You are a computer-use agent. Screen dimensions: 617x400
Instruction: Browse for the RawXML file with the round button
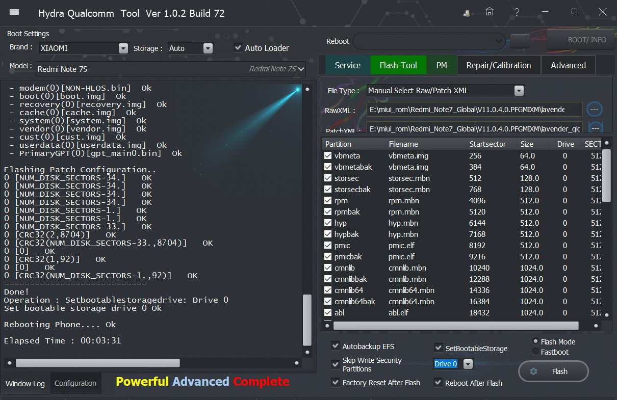595,109
